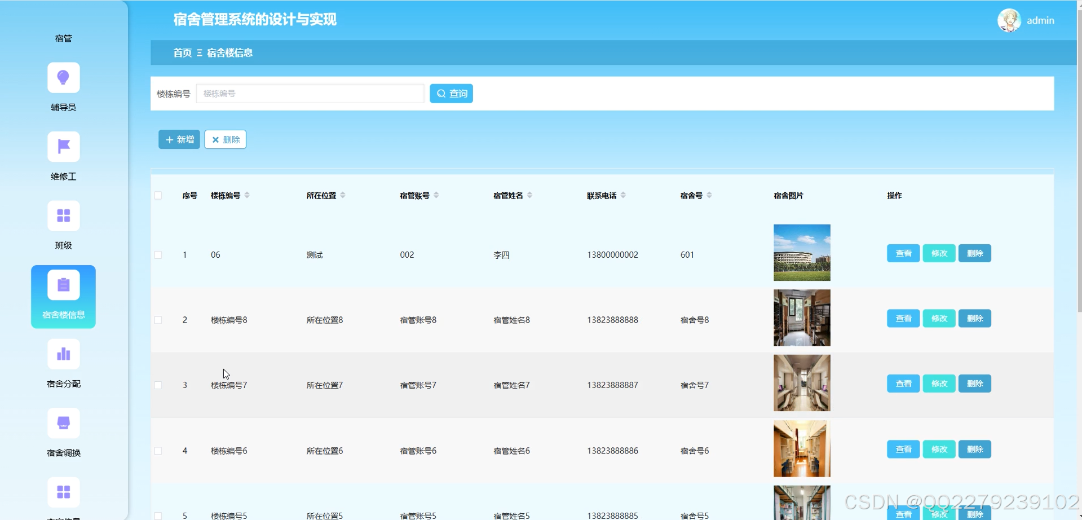Open the 辅导员 menu label
Image resolution: width=1082 pixels, height=520 pixels.
(63, 107)
